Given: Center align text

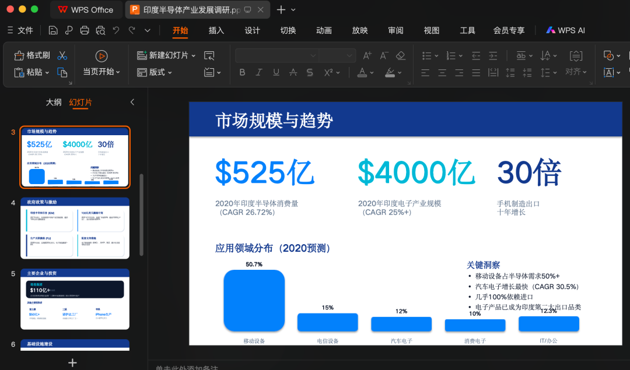Looking at the screenshot, I should 442,73.
